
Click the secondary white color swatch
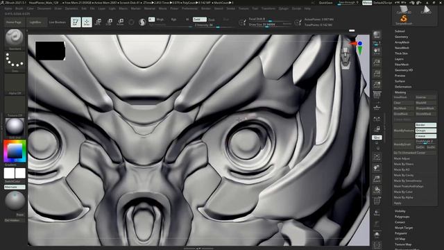pos(9,173)
